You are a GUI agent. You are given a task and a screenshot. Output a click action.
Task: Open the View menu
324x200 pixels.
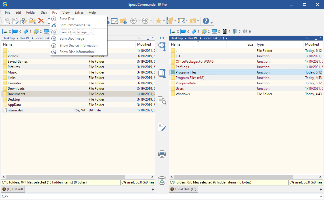click(66, 13)
